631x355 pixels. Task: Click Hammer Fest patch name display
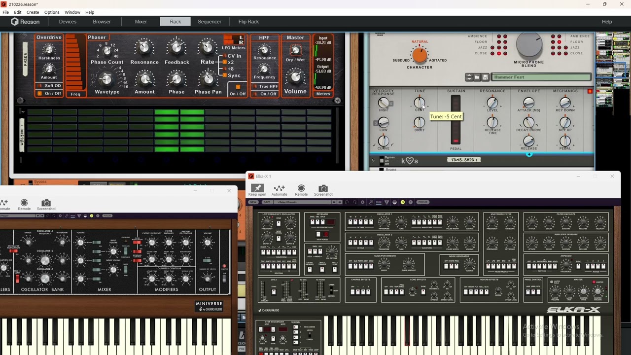[541, 77]
